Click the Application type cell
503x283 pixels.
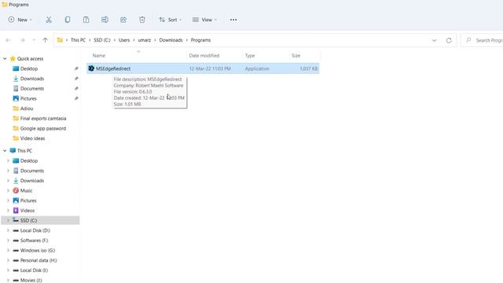tap(257, 68)
